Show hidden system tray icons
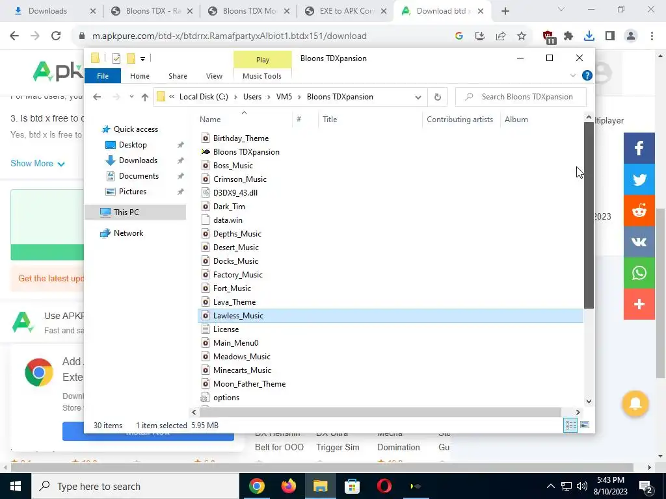This screenshot has width=666, height=499. [550, 486]
